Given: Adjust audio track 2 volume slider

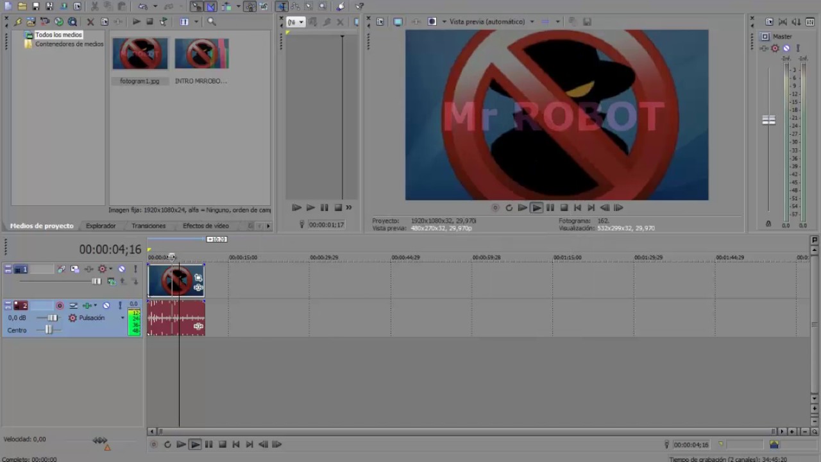Looking at the screenshot, I should [x=53, y=318].
